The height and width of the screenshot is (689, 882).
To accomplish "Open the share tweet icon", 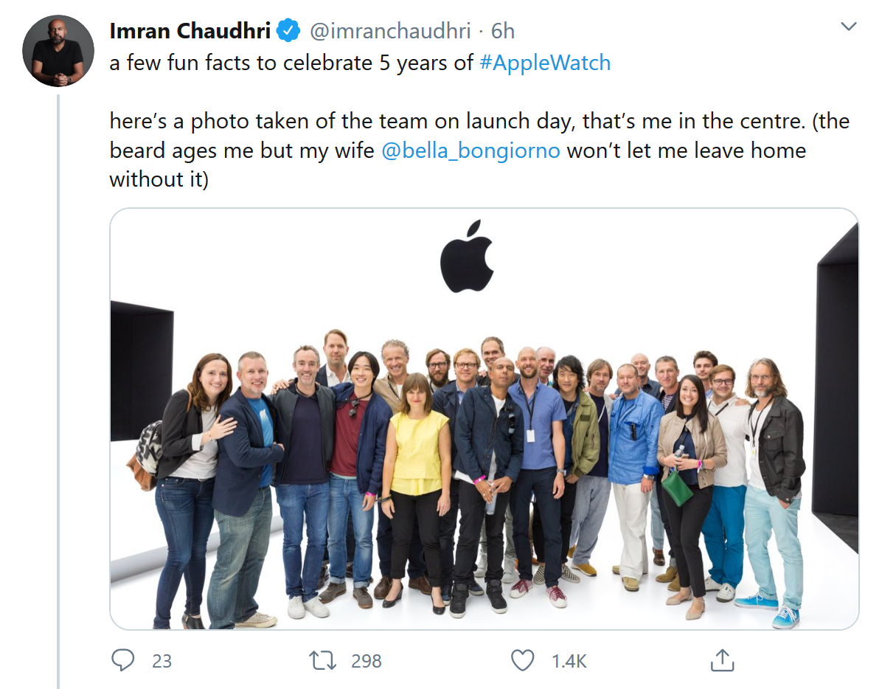I will [x=722, y=660].
